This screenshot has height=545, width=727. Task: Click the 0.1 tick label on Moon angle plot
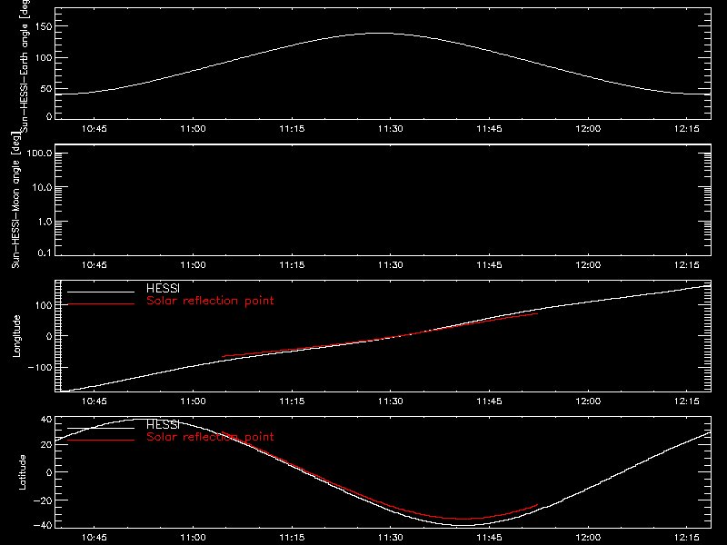(x=45, y=253)
